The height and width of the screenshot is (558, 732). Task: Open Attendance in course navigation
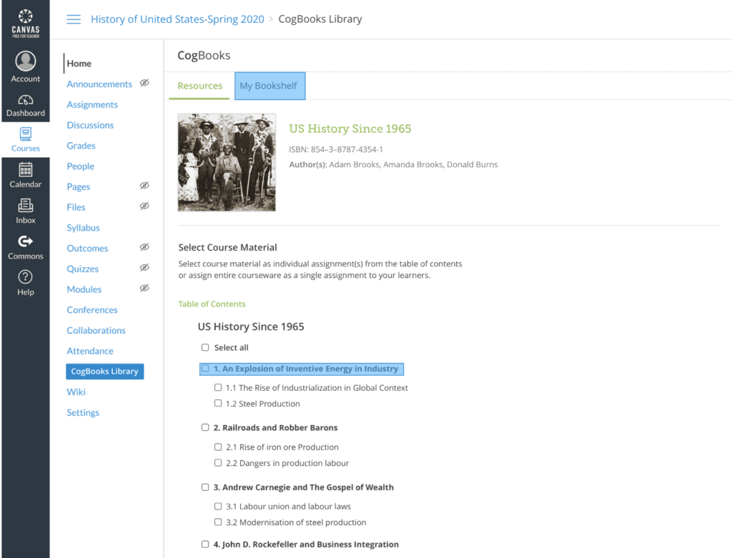[x=90, y=351]
